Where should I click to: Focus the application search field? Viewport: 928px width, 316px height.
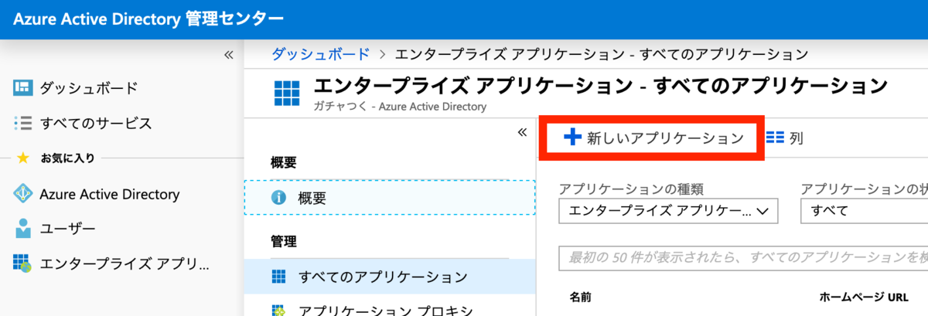point(743,257)
